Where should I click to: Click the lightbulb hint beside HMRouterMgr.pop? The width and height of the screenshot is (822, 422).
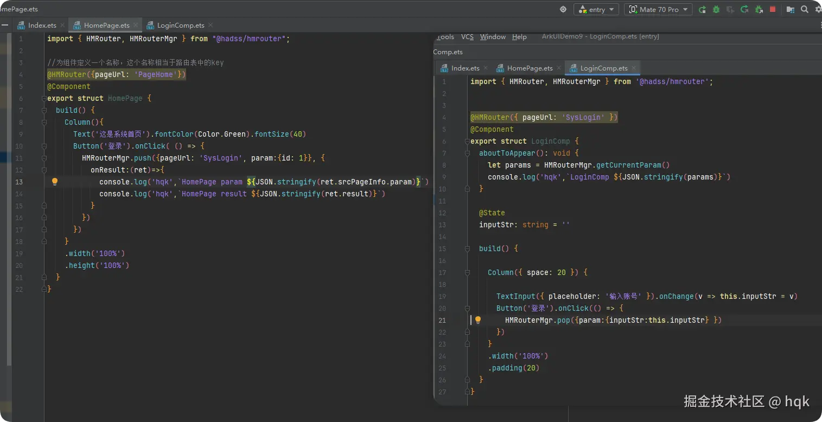(x=478, y=320)
